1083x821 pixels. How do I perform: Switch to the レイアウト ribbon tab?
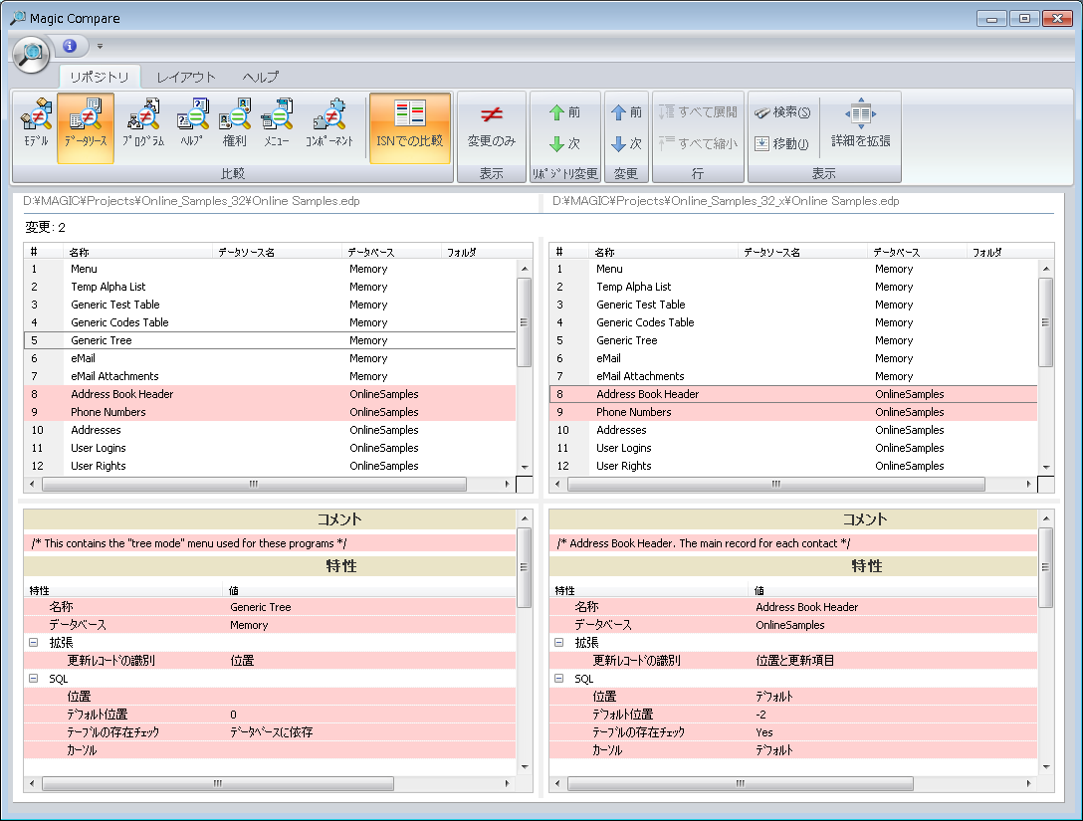pos(186,77)
